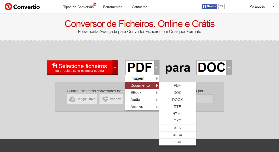Select EBook category in format menu
The height and width of the screenshot is (152, 279).
coord(142,93)
